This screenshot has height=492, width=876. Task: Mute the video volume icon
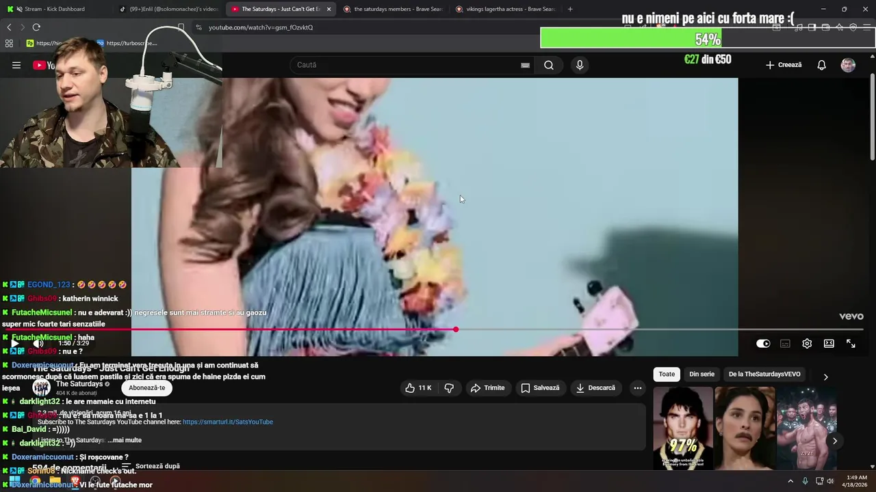(x=38, y=343)
